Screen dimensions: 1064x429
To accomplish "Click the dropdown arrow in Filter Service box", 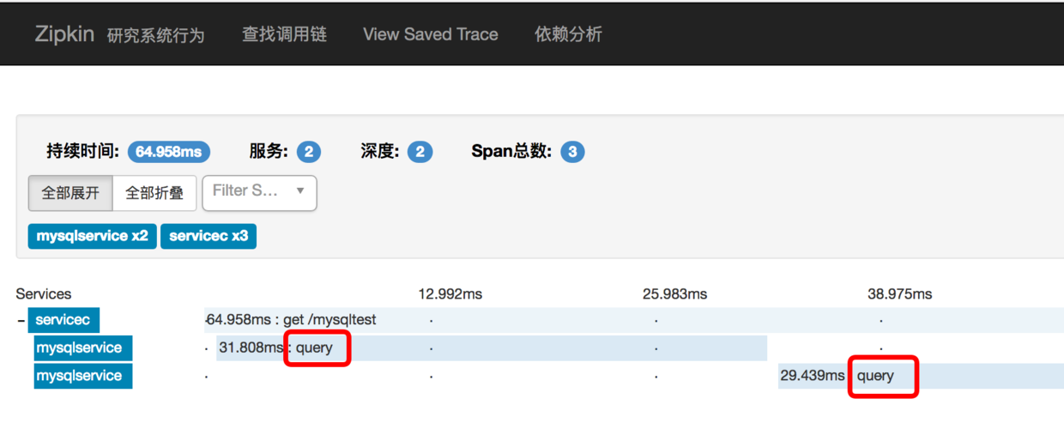I will tap(300, 190).
